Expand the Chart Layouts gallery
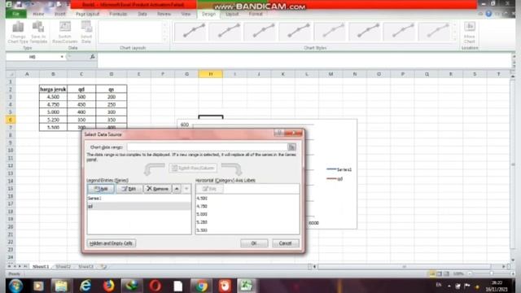 pos(164,39)
